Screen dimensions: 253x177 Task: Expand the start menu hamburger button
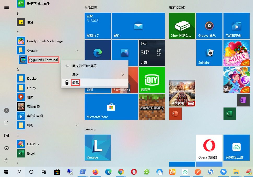tap(7, 7)
